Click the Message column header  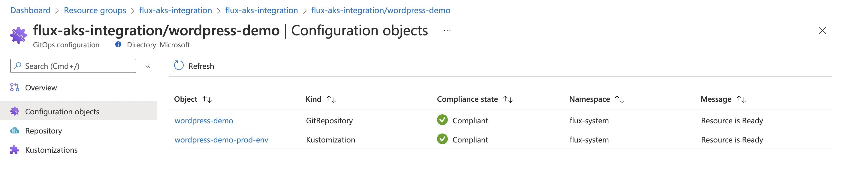click(x=716, y=99)
